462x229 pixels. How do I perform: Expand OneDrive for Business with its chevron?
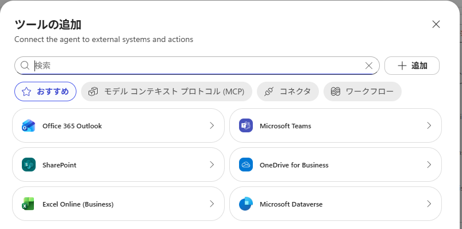pos(429,165)
